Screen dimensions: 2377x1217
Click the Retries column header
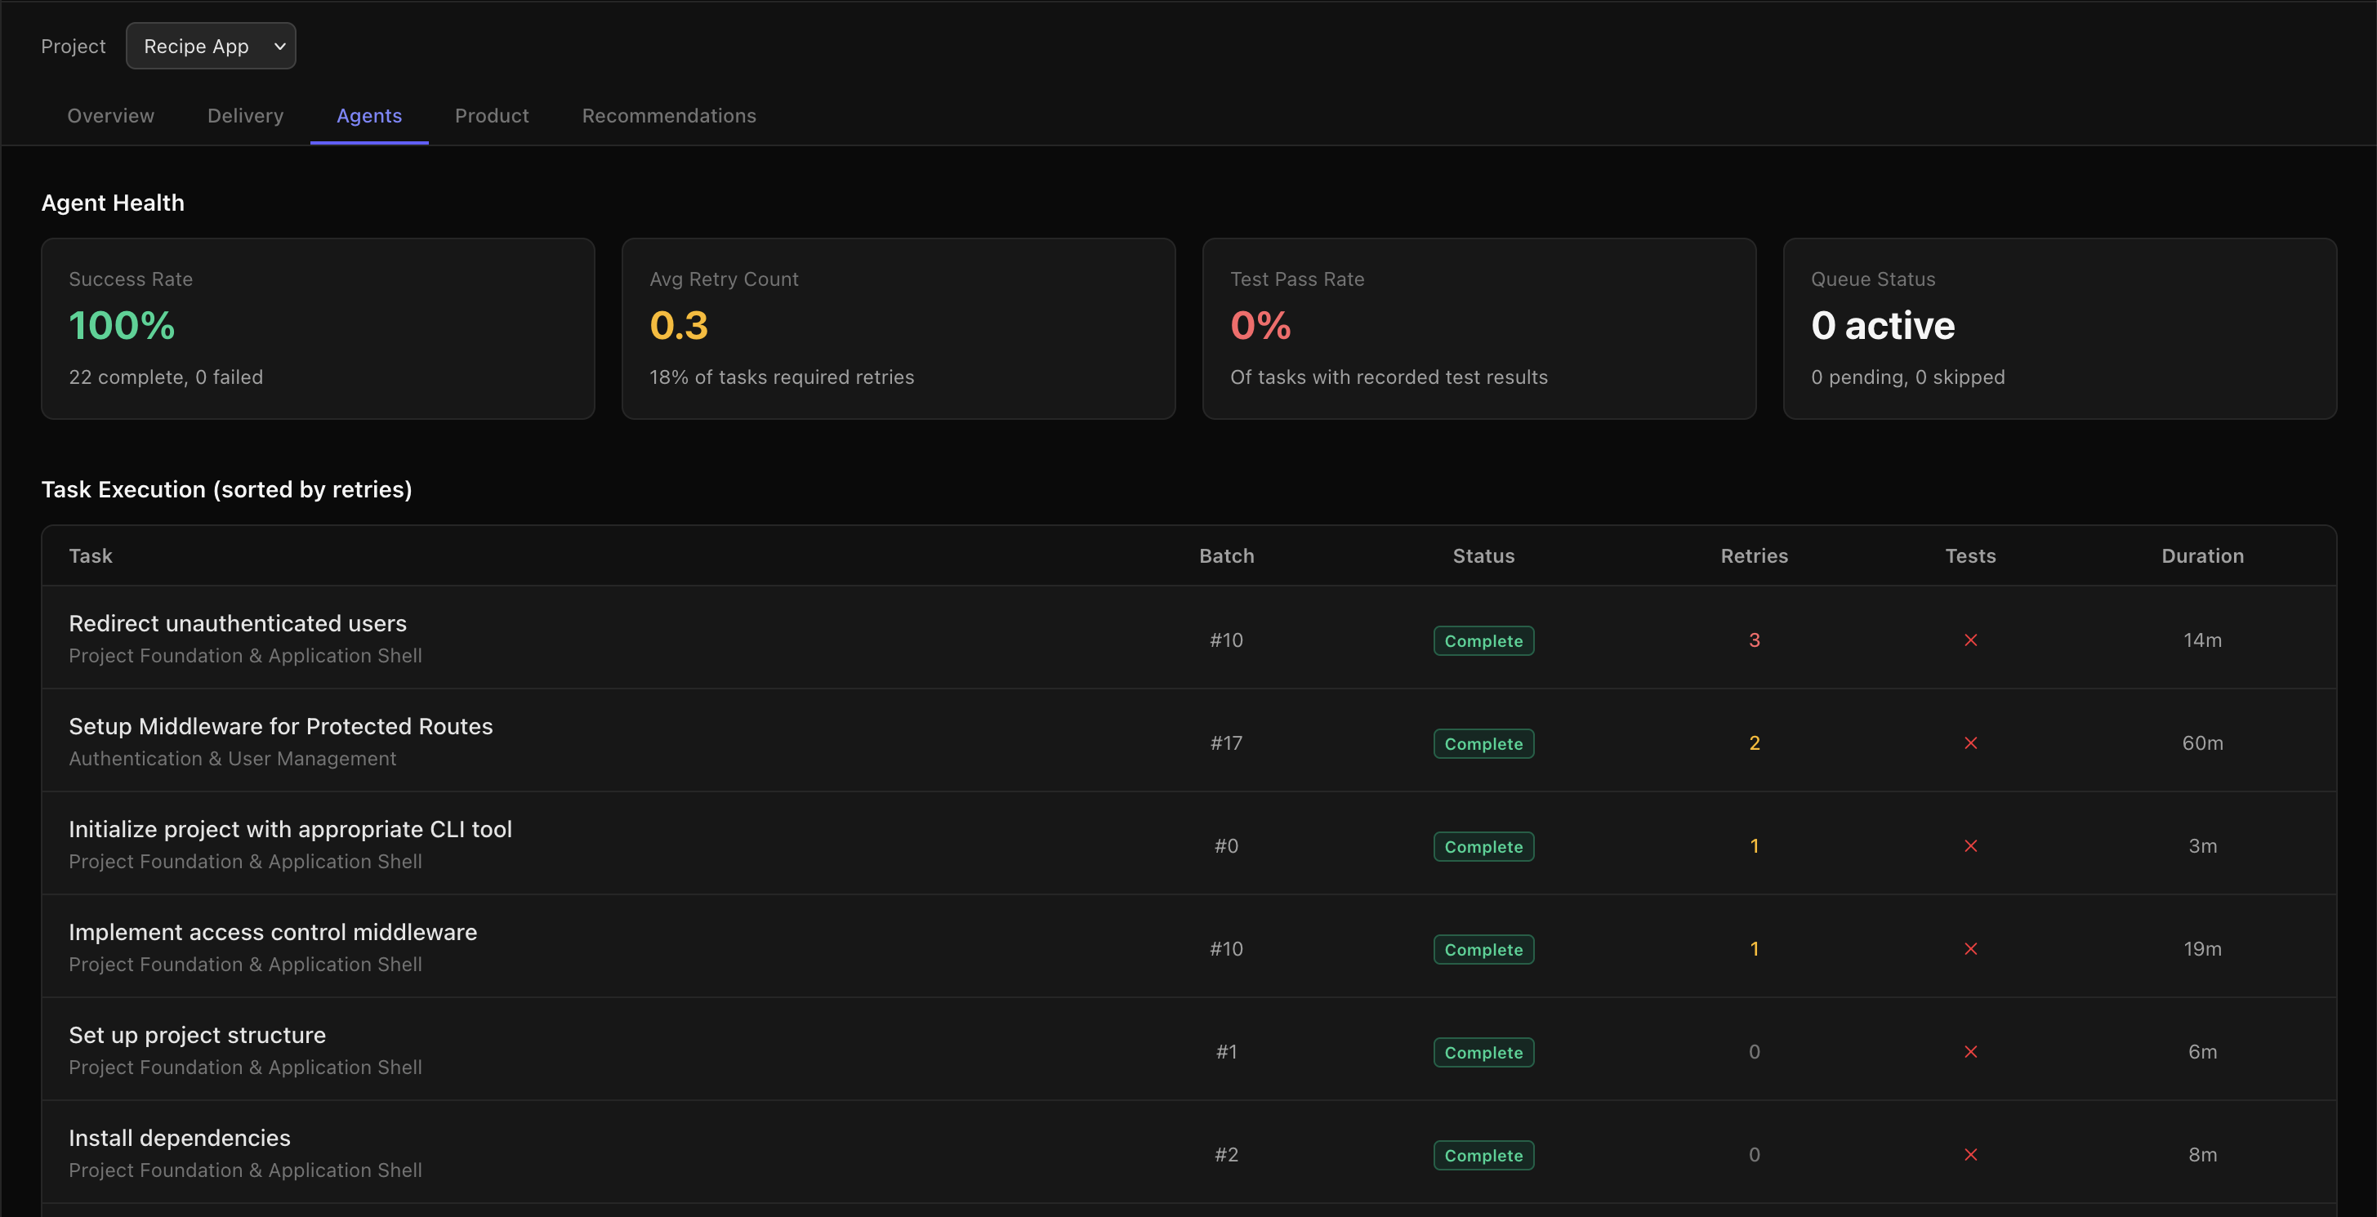[x=1754, y=555]
